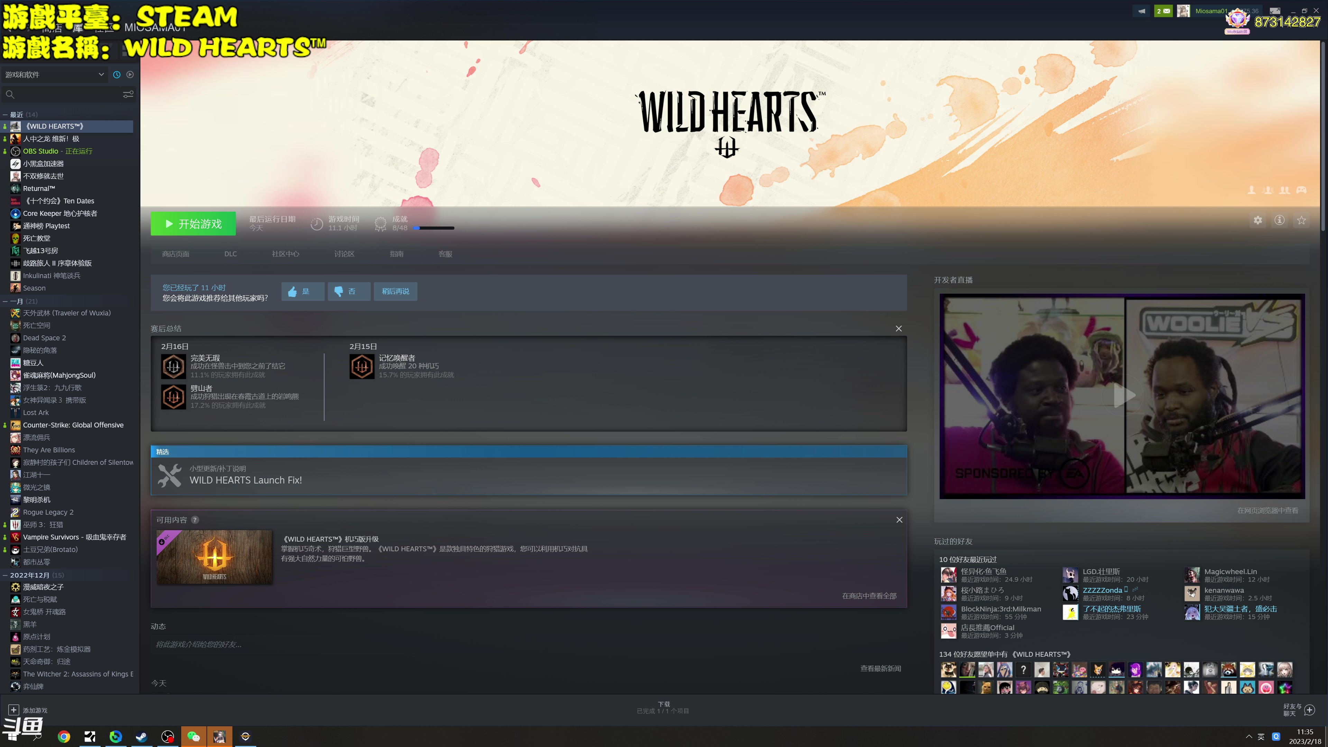The image size is (1328, 747).
Task: Open the 商店页面 tab
Action: pos(175,254)
